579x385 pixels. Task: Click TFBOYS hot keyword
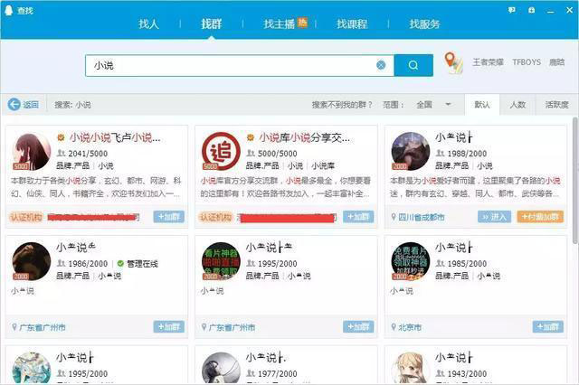point(527,62)
